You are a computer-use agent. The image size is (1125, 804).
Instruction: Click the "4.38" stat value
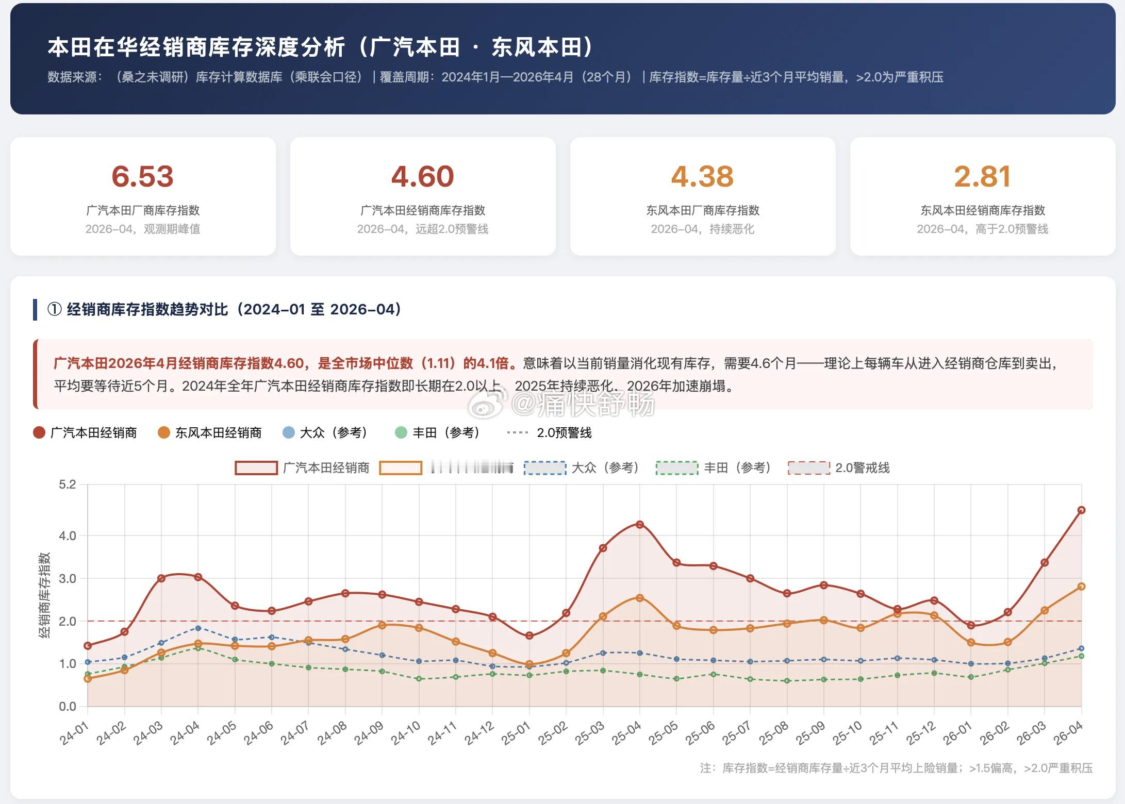702,176
